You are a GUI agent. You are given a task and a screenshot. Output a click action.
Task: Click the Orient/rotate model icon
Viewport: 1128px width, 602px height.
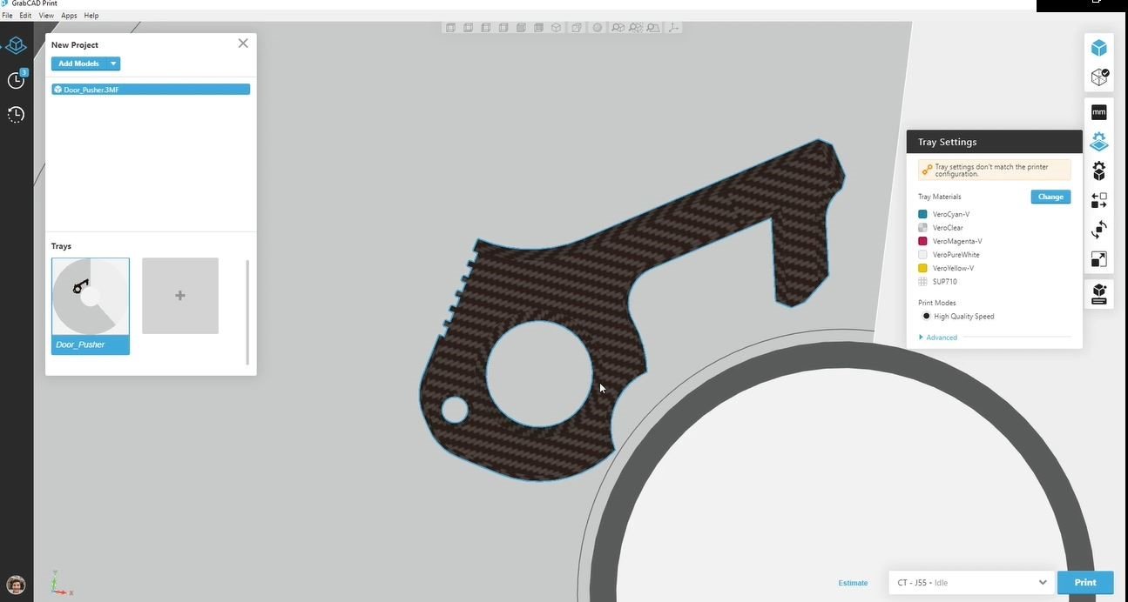pos(1098,230)
